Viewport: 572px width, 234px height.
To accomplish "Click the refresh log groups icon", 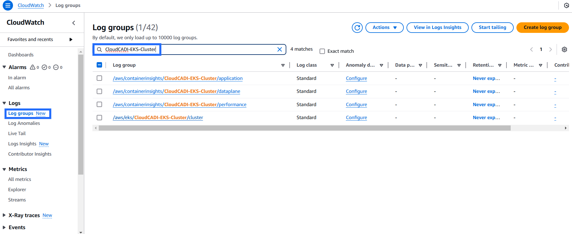I will click(x=357, y=27).
